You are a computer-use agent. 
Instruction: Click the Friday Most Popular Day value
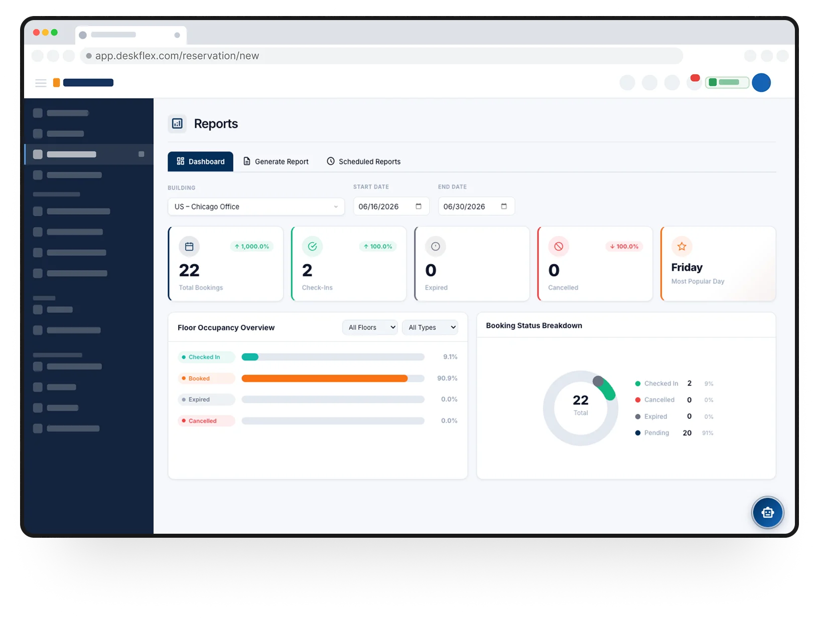[687, 267]
